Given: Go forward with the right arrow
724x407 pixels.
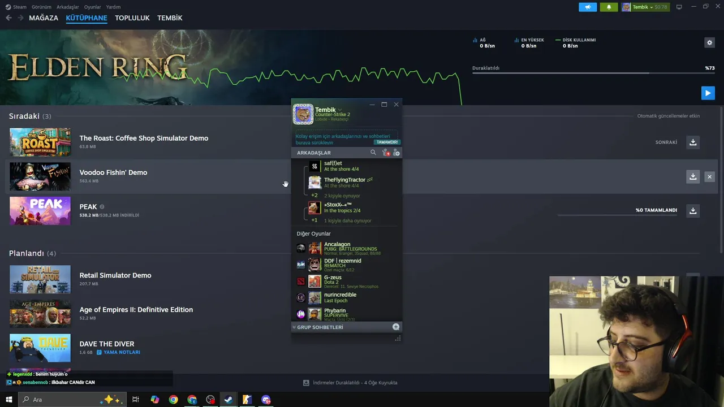Looking at the screenshot, I should tap(20, 18).
